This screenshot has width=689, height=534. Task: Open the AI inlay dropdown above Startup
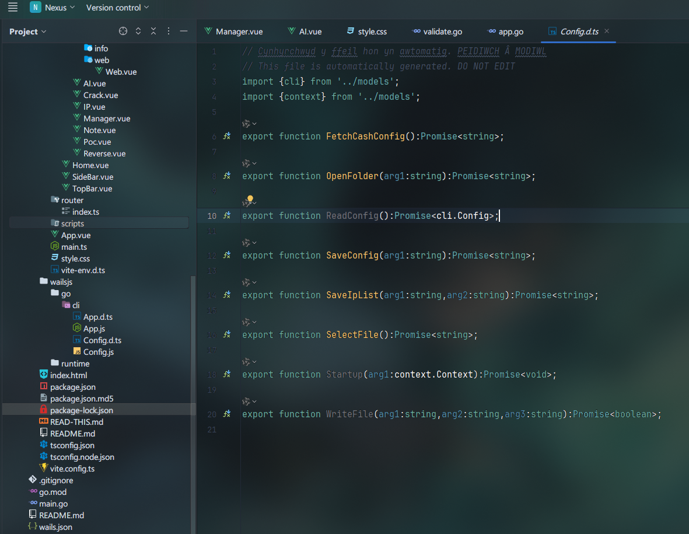(x=249, y=362)
